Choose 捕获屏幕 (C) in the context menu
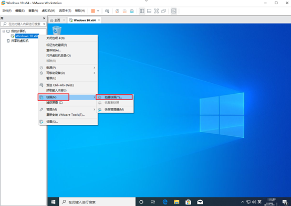 pos(68,103)
